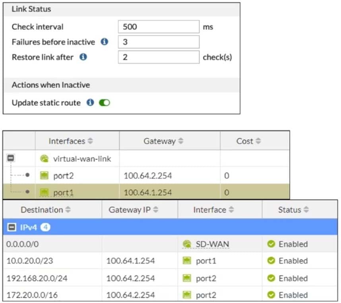Image resolution: width=341 pixels, height=303 pixels.
Task: Collapse the virtual-wan-link tree node
Action: pyautogui.click(x=11, y=158)
